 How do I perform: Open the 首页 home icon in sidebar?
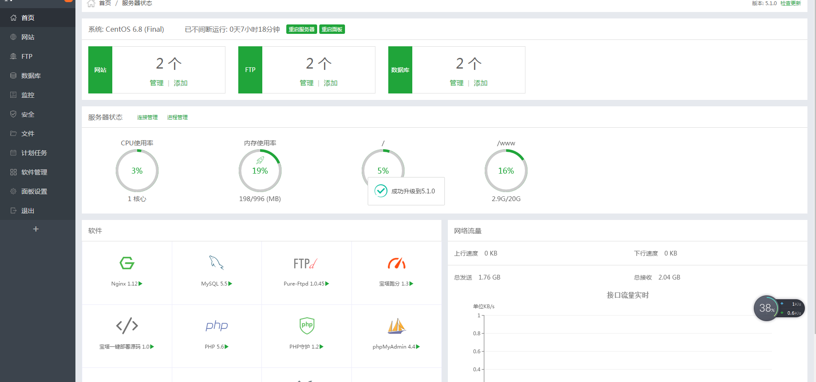(x=13, y=18)
